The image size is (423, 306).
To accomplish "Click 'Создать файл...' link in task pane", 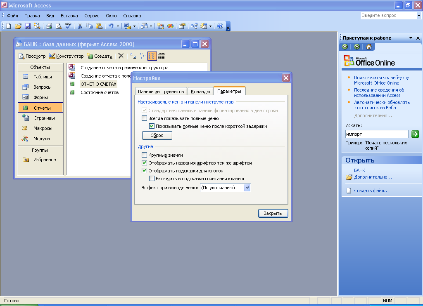I will (371, 191).
